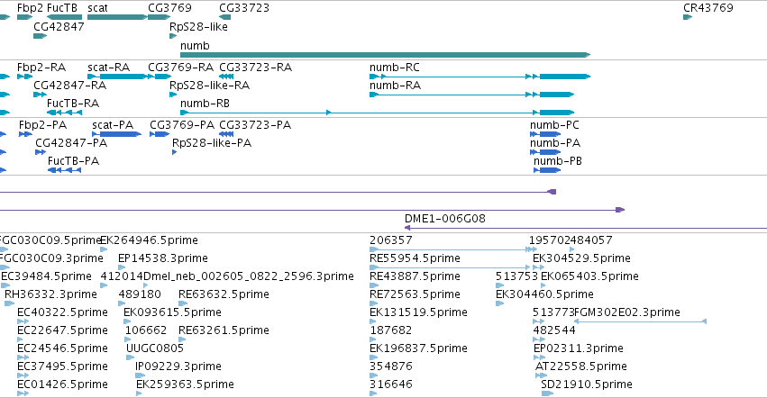Screen dimensions: 767x398
Task: Click the EC01426.5prime EST
Action: tap(23, 393)
